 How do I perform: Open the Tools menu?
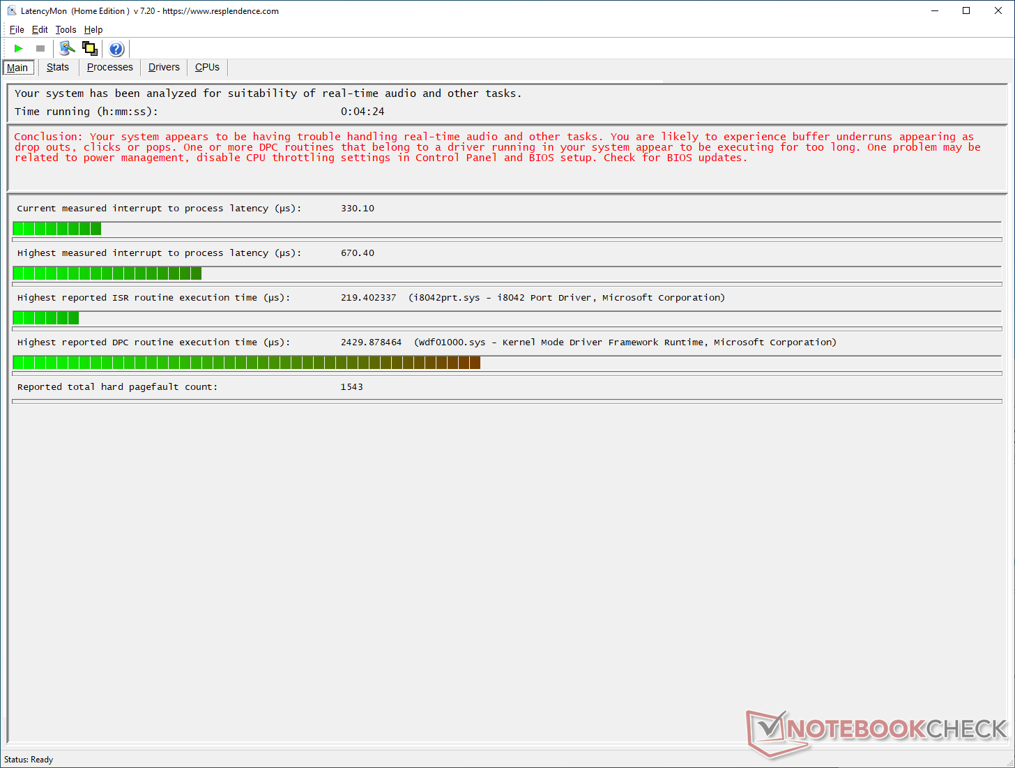point(66,29)
